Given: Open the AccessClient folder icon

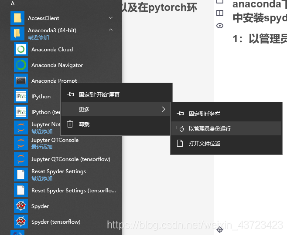Looking at the screenshot, I should tap(17, 18).
